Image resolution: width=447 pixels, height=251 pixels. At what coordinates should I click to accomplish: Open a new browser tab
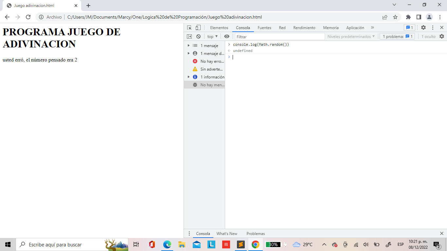coord(88,6)
